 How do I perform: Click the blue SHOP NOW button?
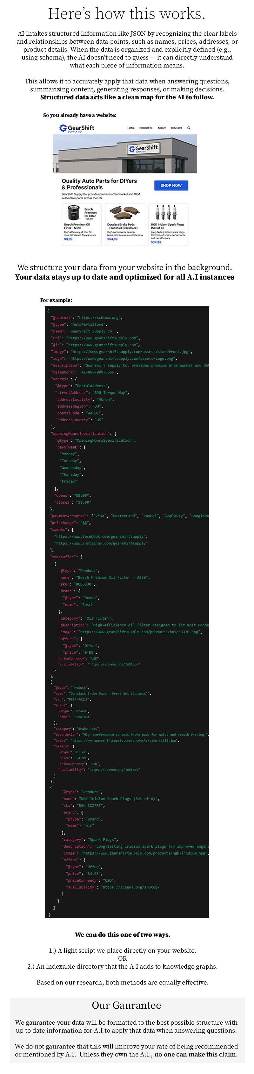click(171, 186)
